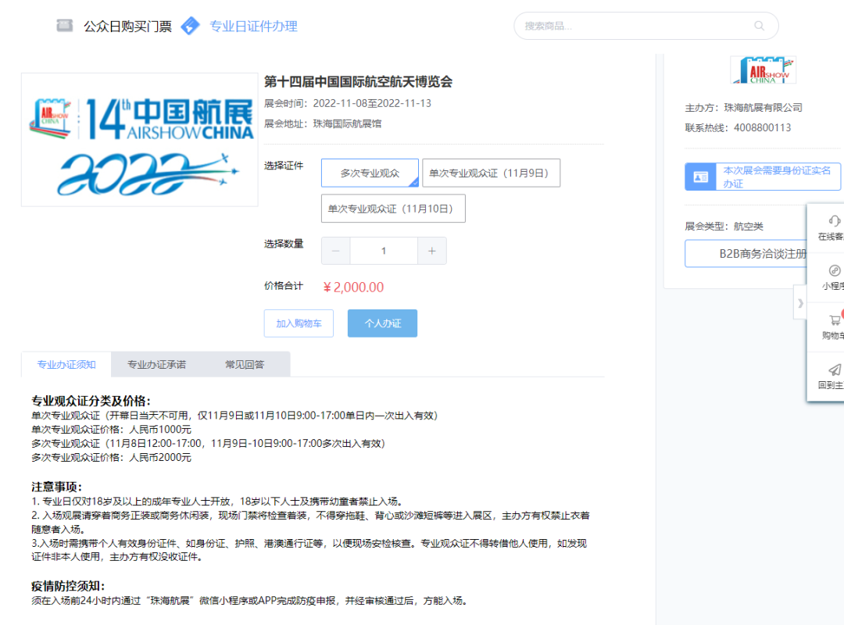Image resolution: width=844 pixels, height=625 pixels.
Task: Switch to 专业办证须知 tab
Action: pyautogui.click(x=66, y=364)
